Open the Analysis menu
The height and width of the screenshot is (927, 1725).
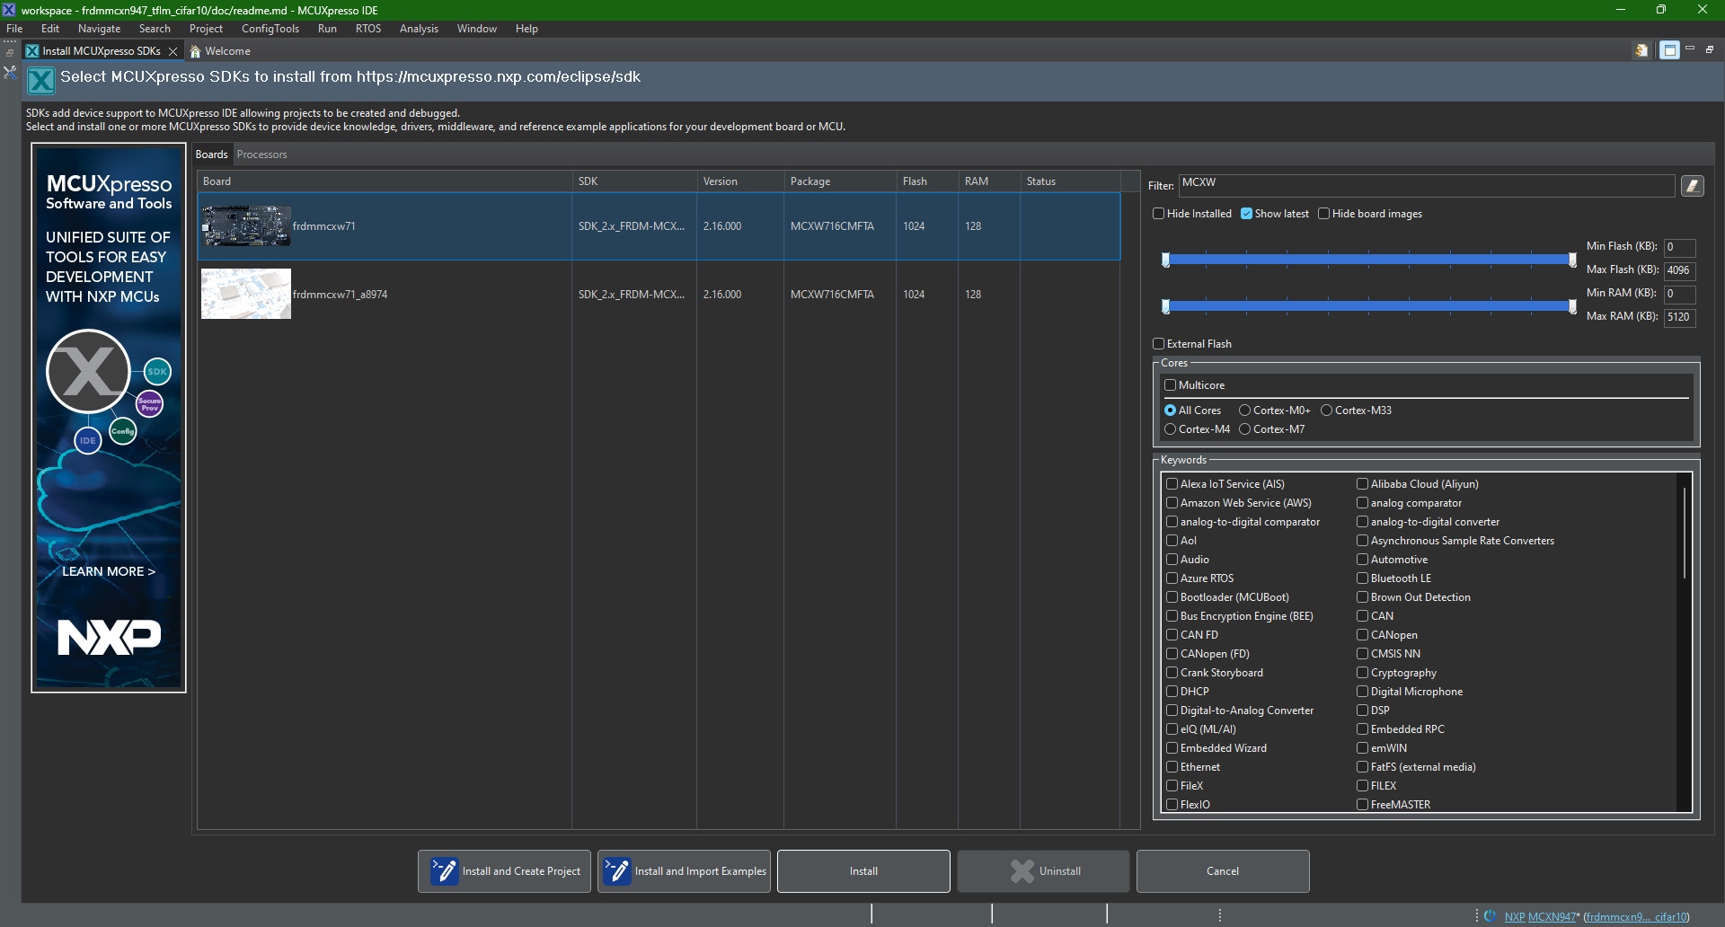point(419,29)
